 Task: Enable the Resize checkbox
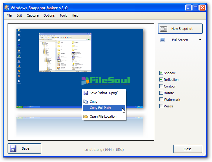(x=161, y=106)
